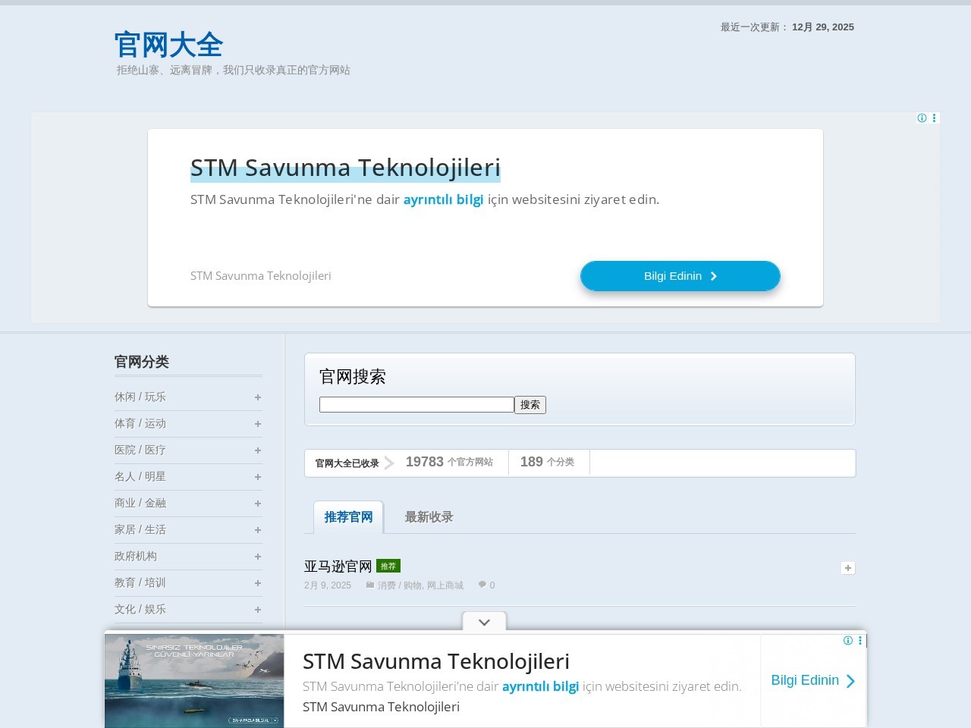This screenshot has width=971, height=728.
Task: Click the 2月 9, 2025 post date
Action: click(x=328, y=585)
